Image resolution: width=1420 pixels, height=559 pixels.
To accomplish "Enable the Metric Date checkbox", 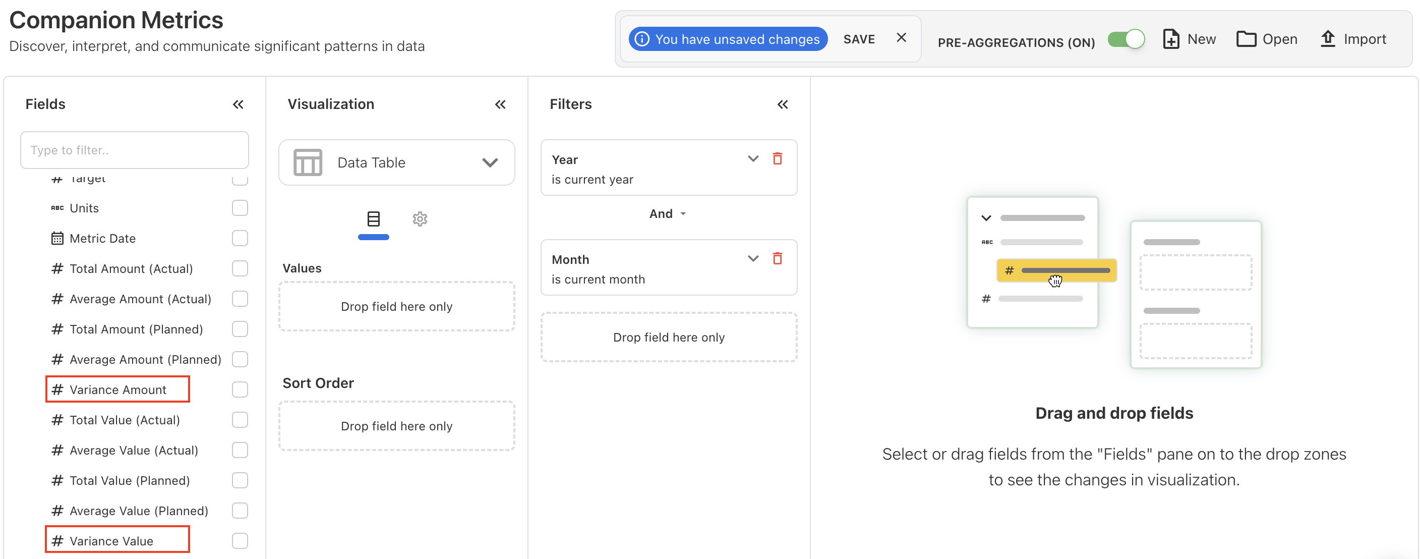I will [x=240, y=238].
